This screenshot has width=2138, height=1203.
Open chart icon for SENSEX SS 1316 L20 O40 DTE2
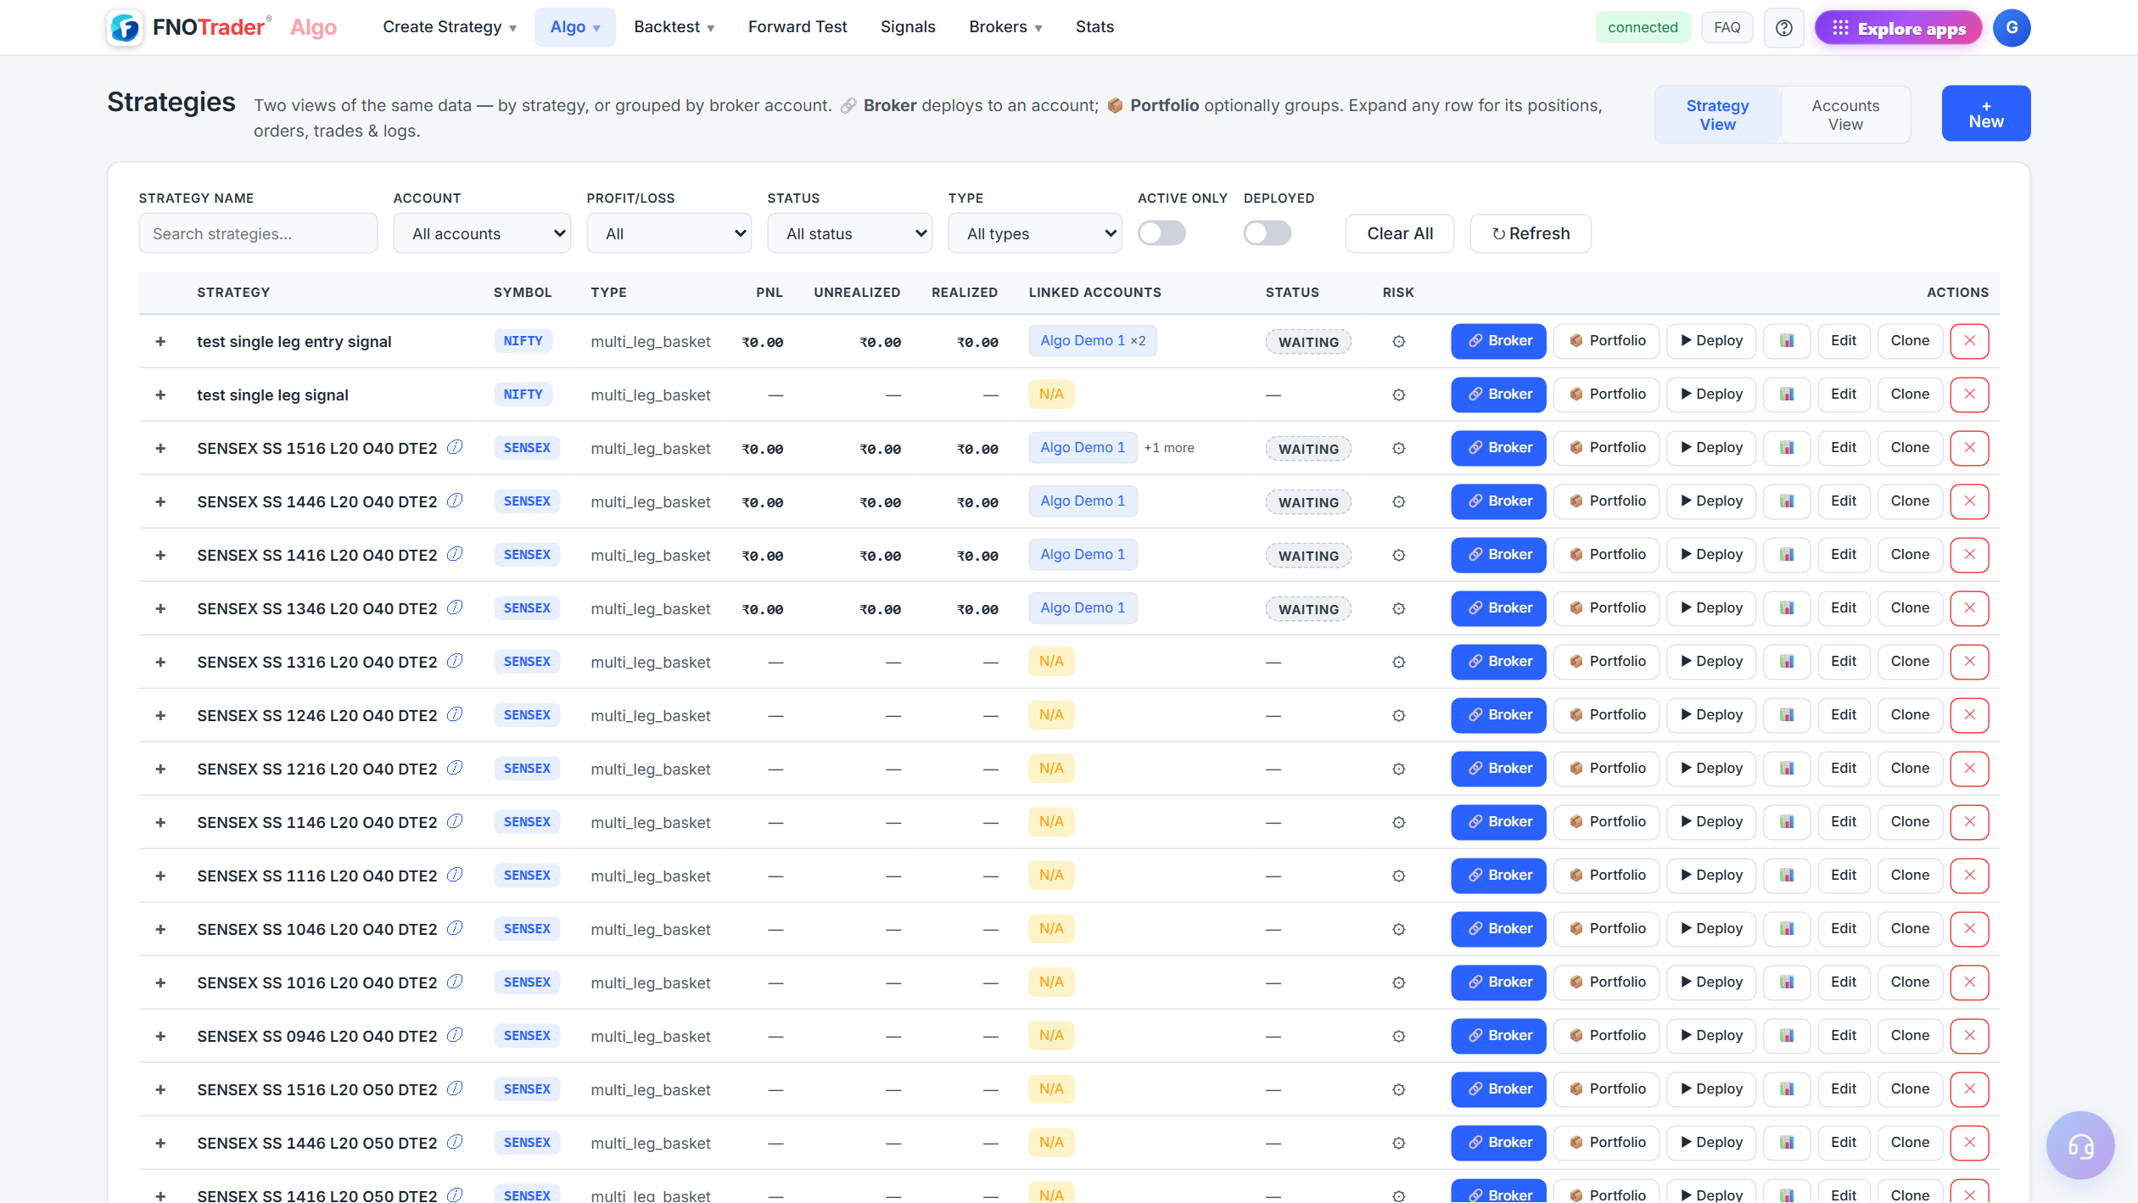pyautogui.click(x=1787, y=662)
